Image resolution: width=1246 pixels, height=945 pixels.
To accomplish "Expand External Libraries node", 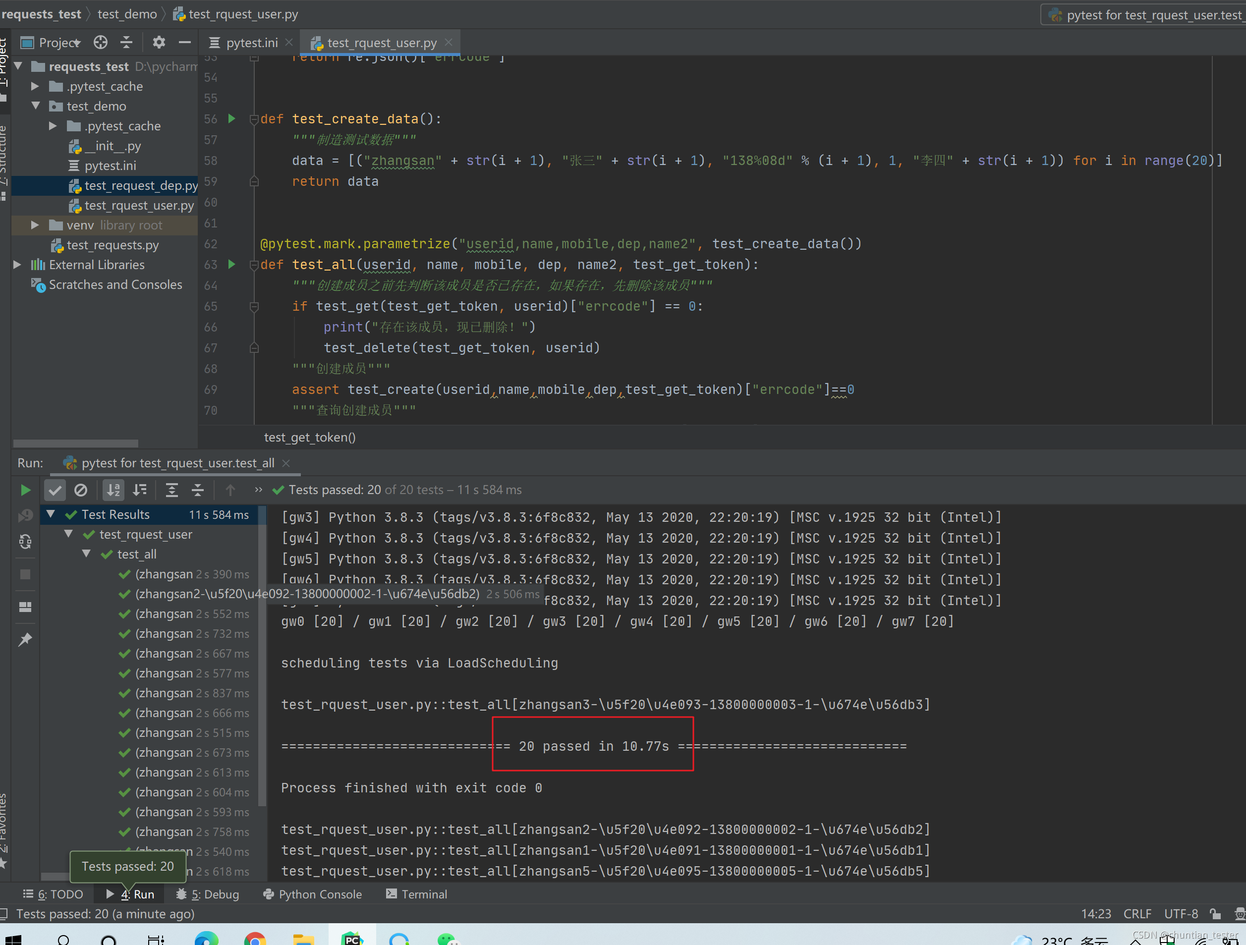I will (x=17, y=265).
